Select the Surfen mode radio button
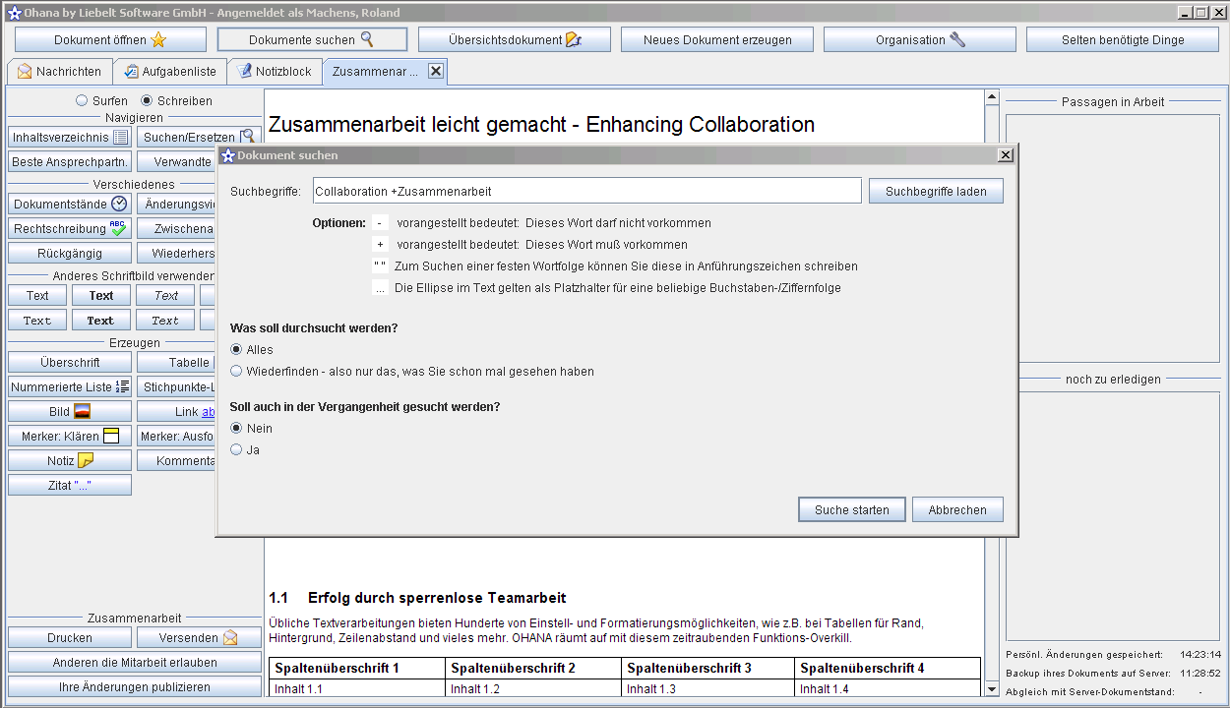 82,100
